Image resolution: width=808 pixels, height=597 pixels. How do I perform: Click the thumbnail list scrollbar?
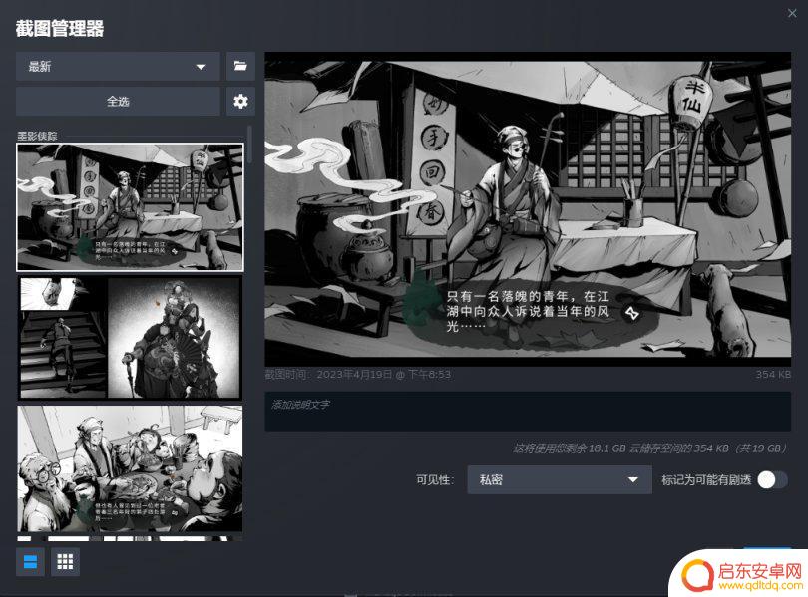(250, 145)
